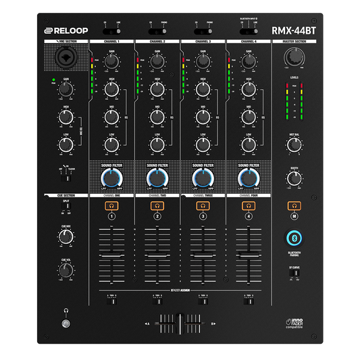This screenshot has height=360, width=360.
Task: Toggle the mic Off/On/Talkover switch
Action: point(66,178)
